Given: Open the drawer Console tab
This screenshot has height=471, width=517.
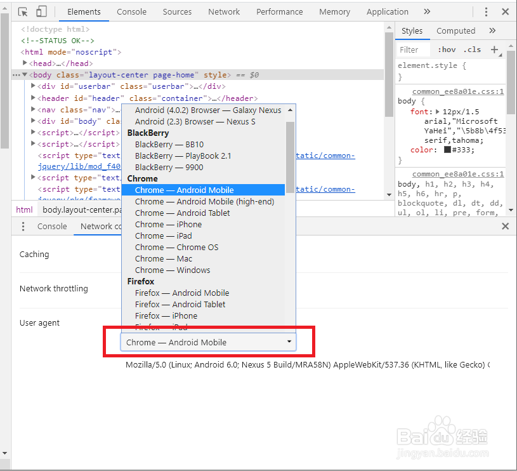Looking at the screenshot, I should tap(52, 227).
